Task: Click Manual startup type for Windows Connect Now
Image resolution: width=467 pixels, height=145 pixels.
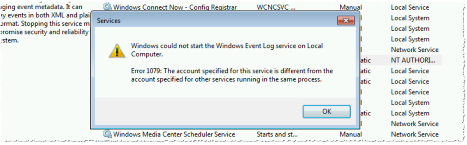Action: (x=350, y=7)
